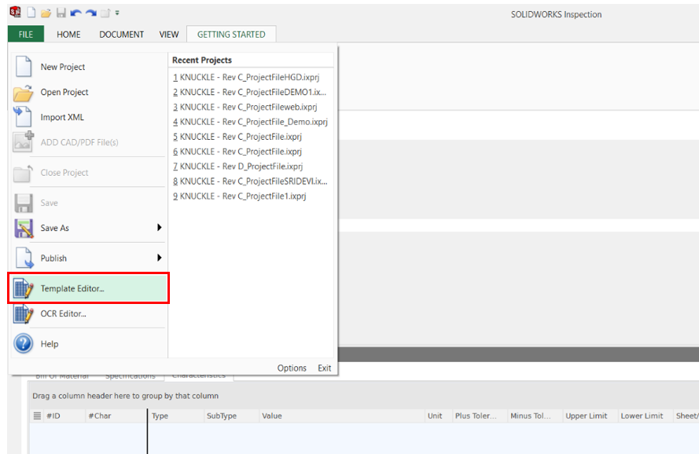The image size is (699, 454).
Task: Choose Open Project menu entry
Action: [88, 92]
